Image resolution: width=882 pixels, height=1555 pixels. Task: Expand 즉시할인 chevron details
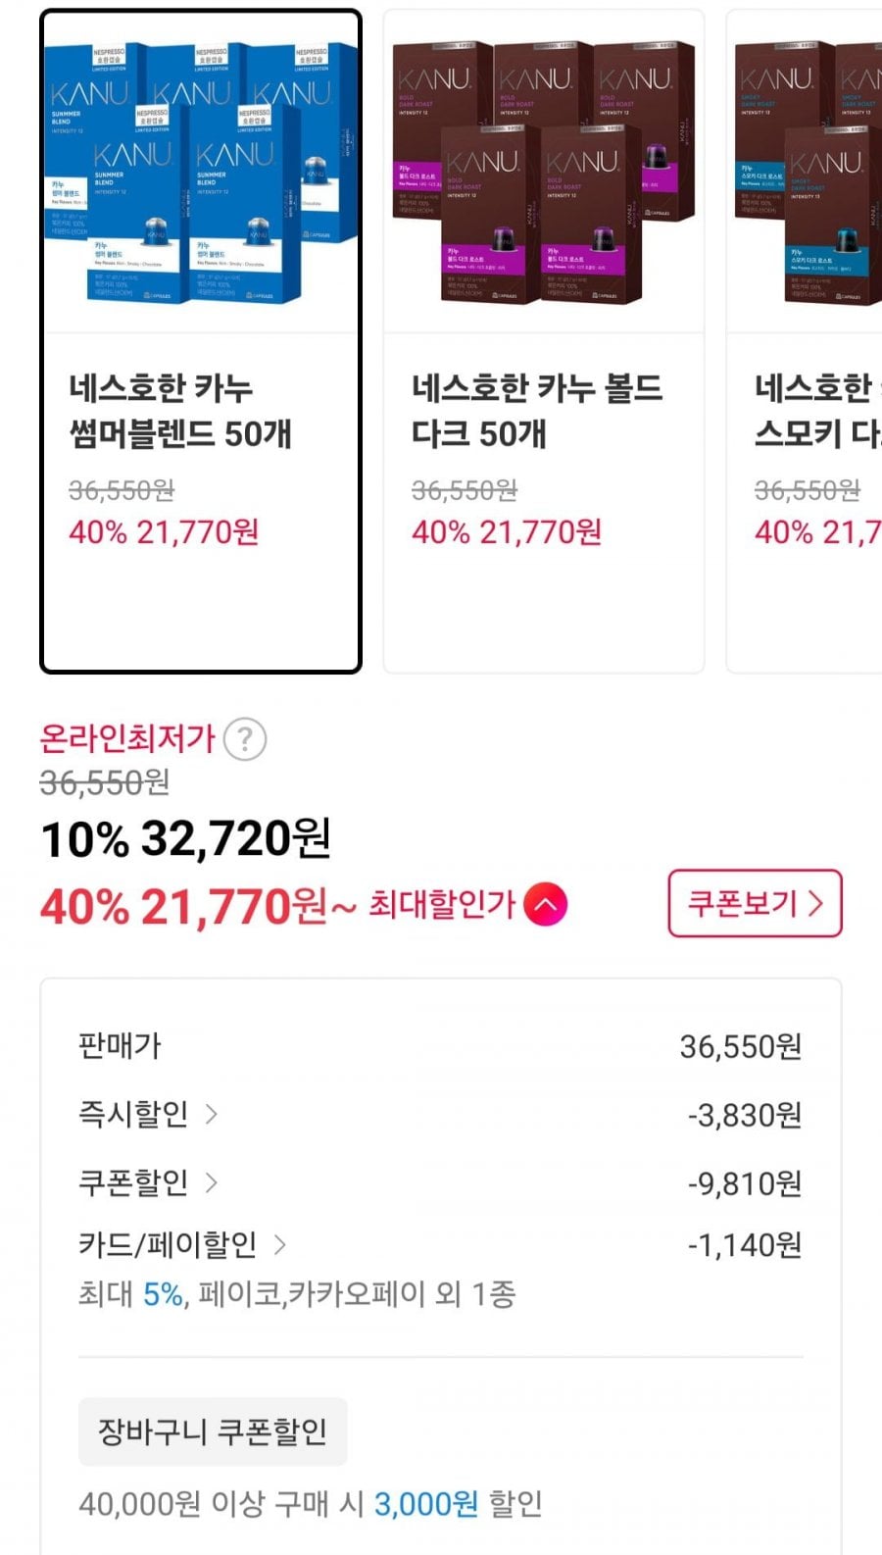pos(211,1114)
